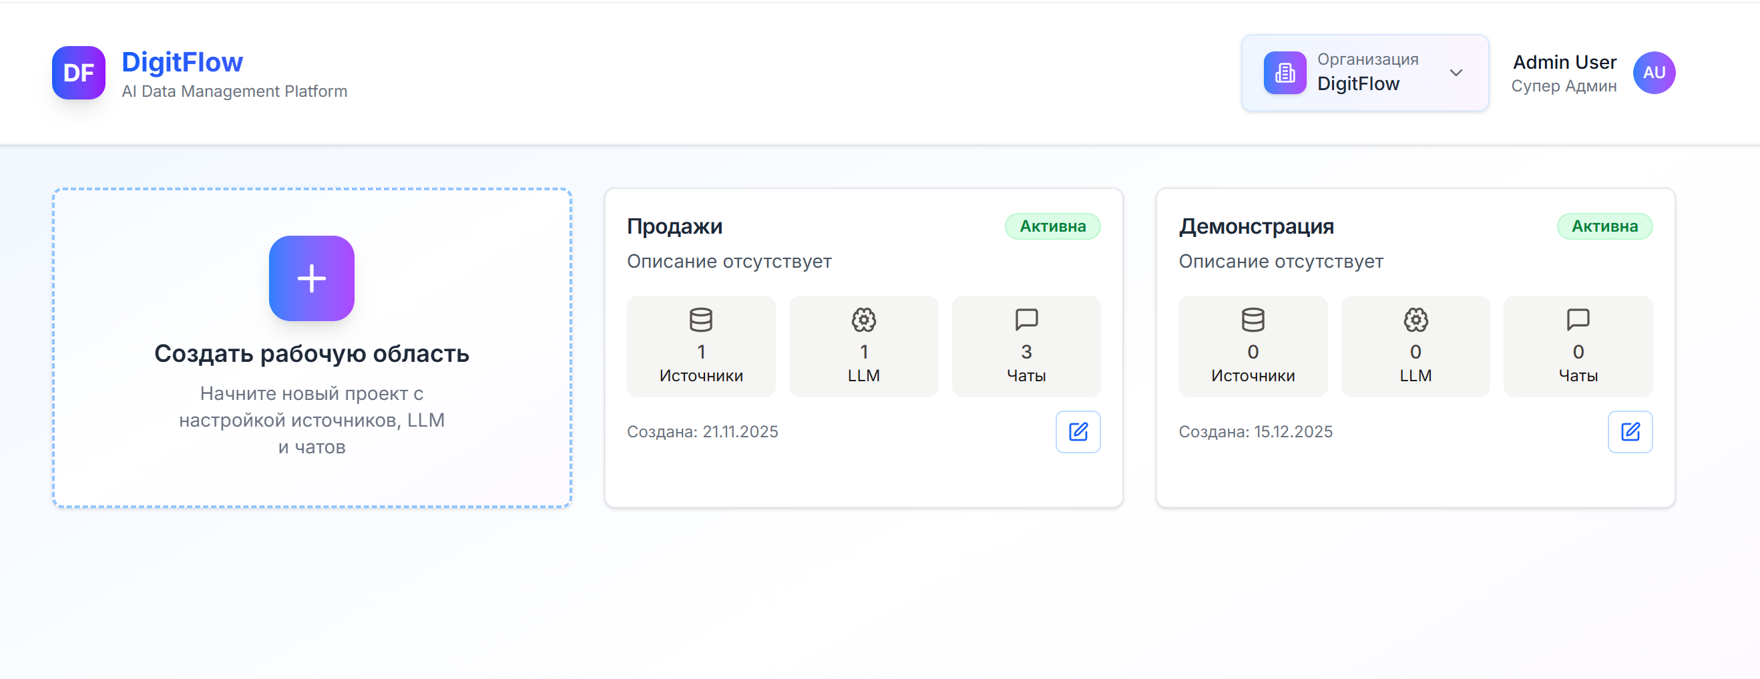
Task: Click the chat bubble icon in Демонстрация card
Action: tap(1578, 319)
